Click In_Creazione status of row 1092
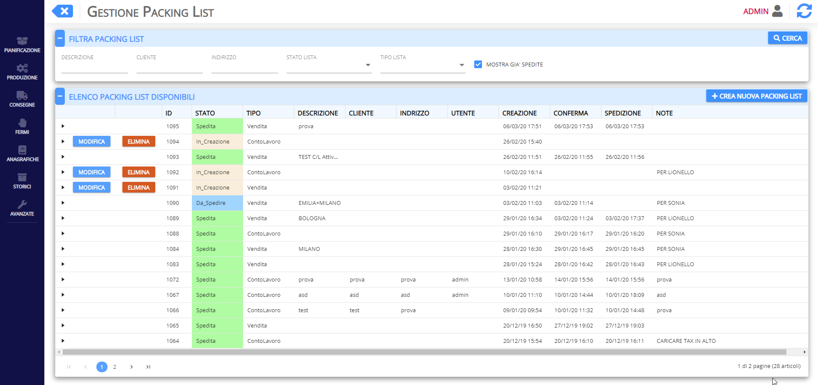The width and height of the screenshot is (818, 385). 218,172
